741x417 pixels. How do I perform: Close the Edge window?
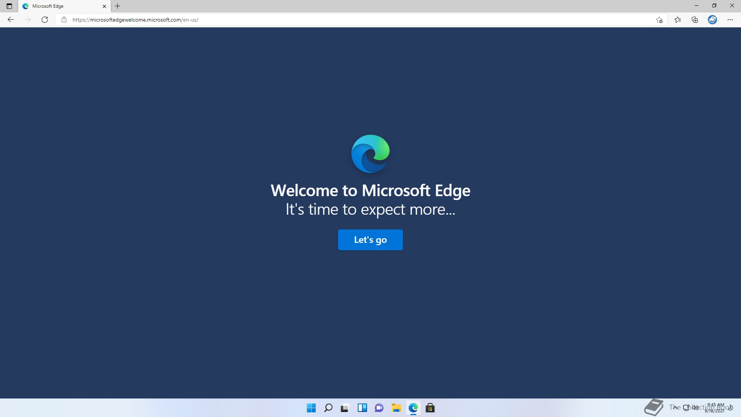pyautogui.click(x=732, y=6)
